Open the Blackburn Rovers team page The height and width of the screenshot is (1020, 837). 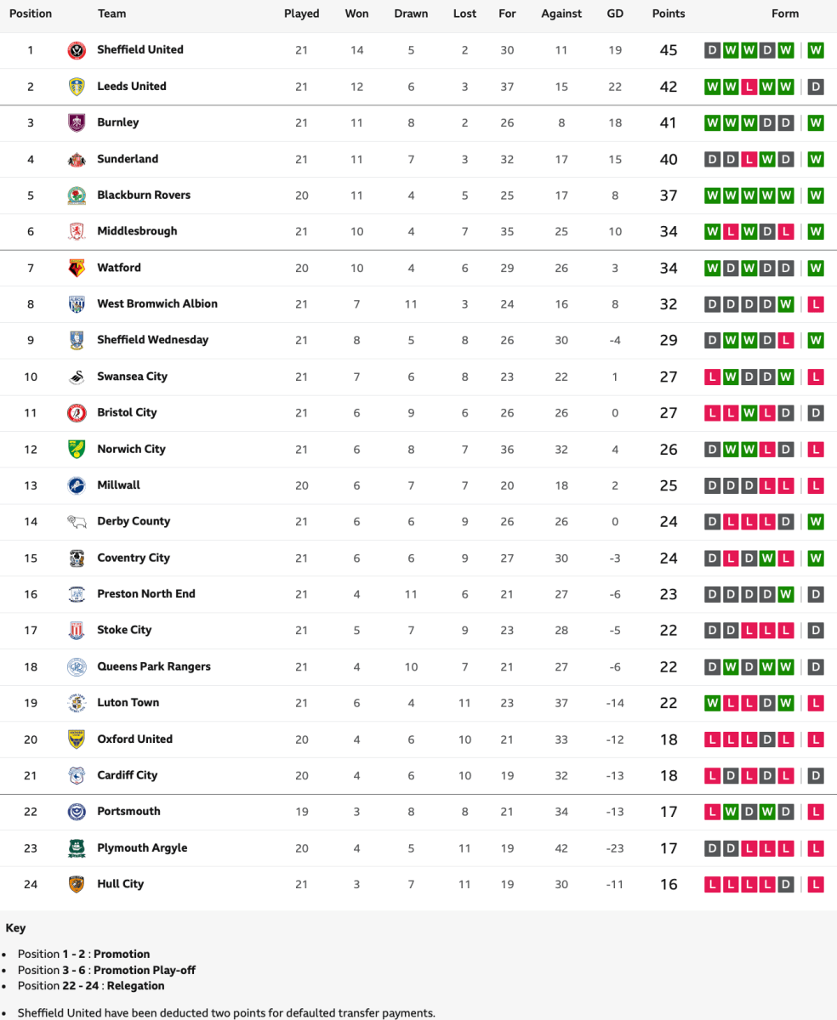144,195
